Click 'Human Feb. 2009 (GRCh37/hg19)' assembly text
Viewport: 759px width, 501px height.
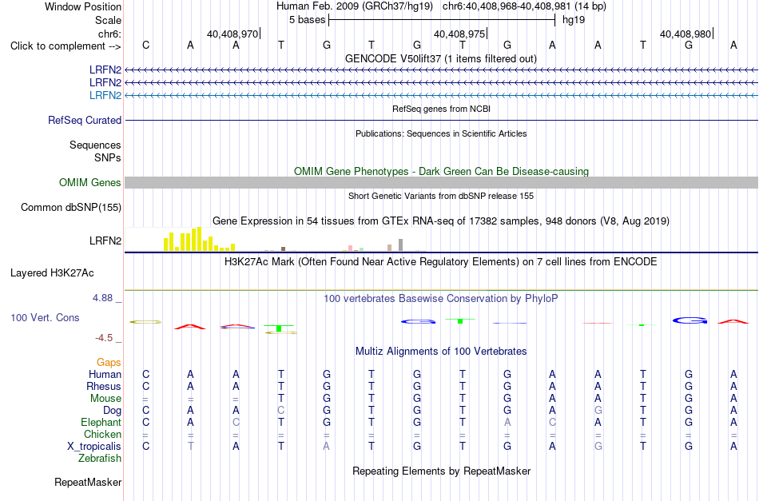click(x=354, y=6)
